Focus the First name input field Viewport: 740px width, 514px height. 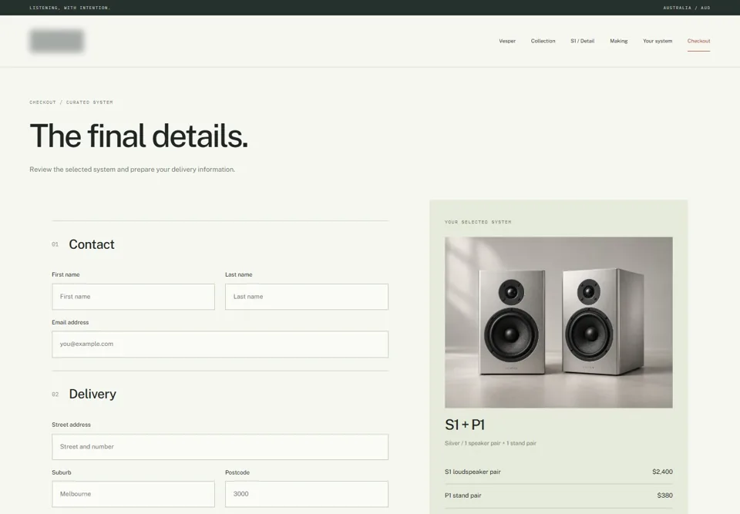pyautogui.click(x=133, y=297)
